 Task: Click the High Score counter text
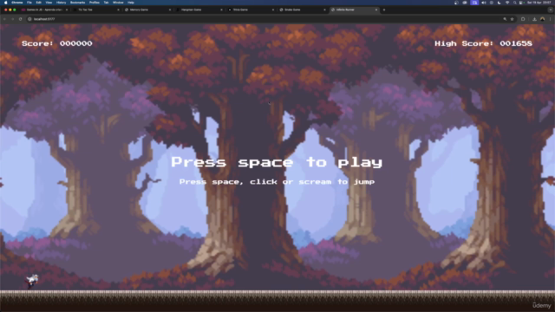[x=484, y=43]
